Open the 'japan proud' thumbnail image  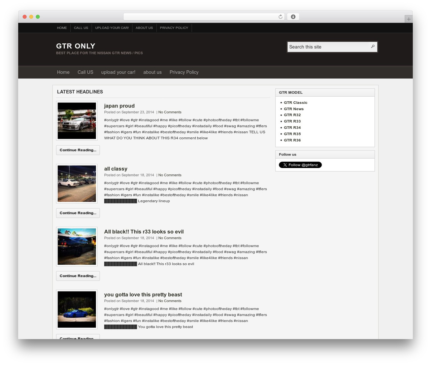coord(77,121)
